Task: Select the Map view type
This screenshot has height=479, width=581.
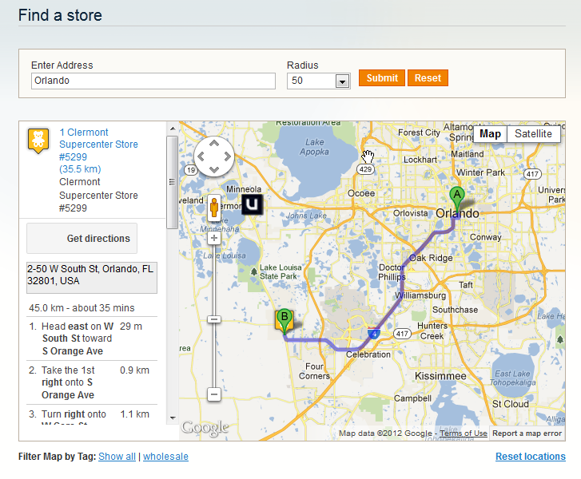Action: pos(490,133)
